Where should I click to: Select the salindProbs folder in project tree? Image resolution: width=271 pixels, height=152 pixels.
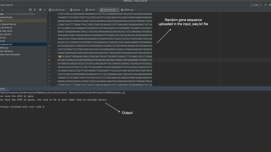coord(23,17)
